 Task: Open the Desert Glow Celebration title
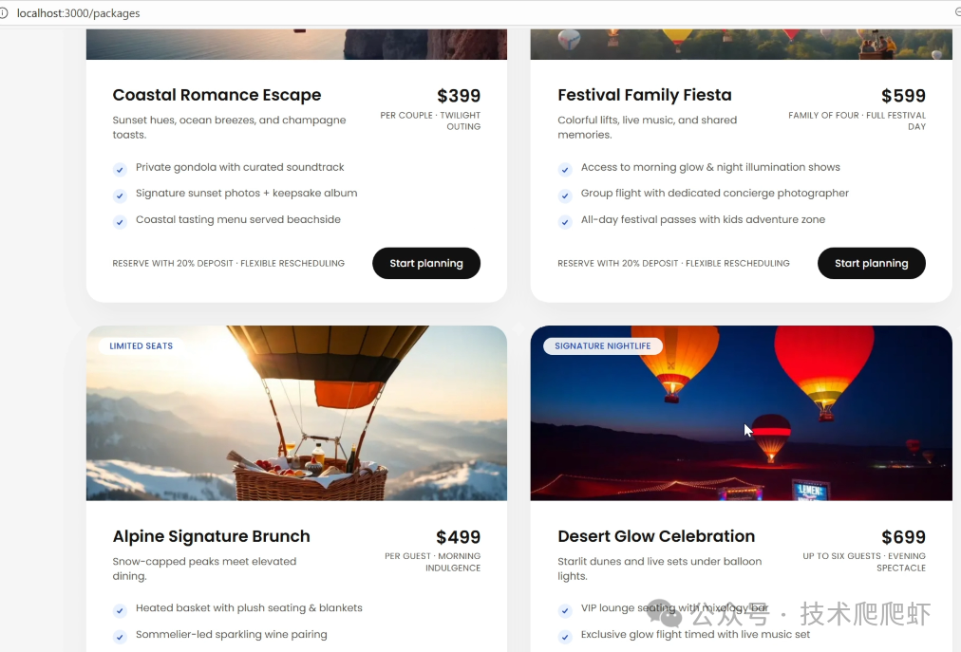pos(656,536)
